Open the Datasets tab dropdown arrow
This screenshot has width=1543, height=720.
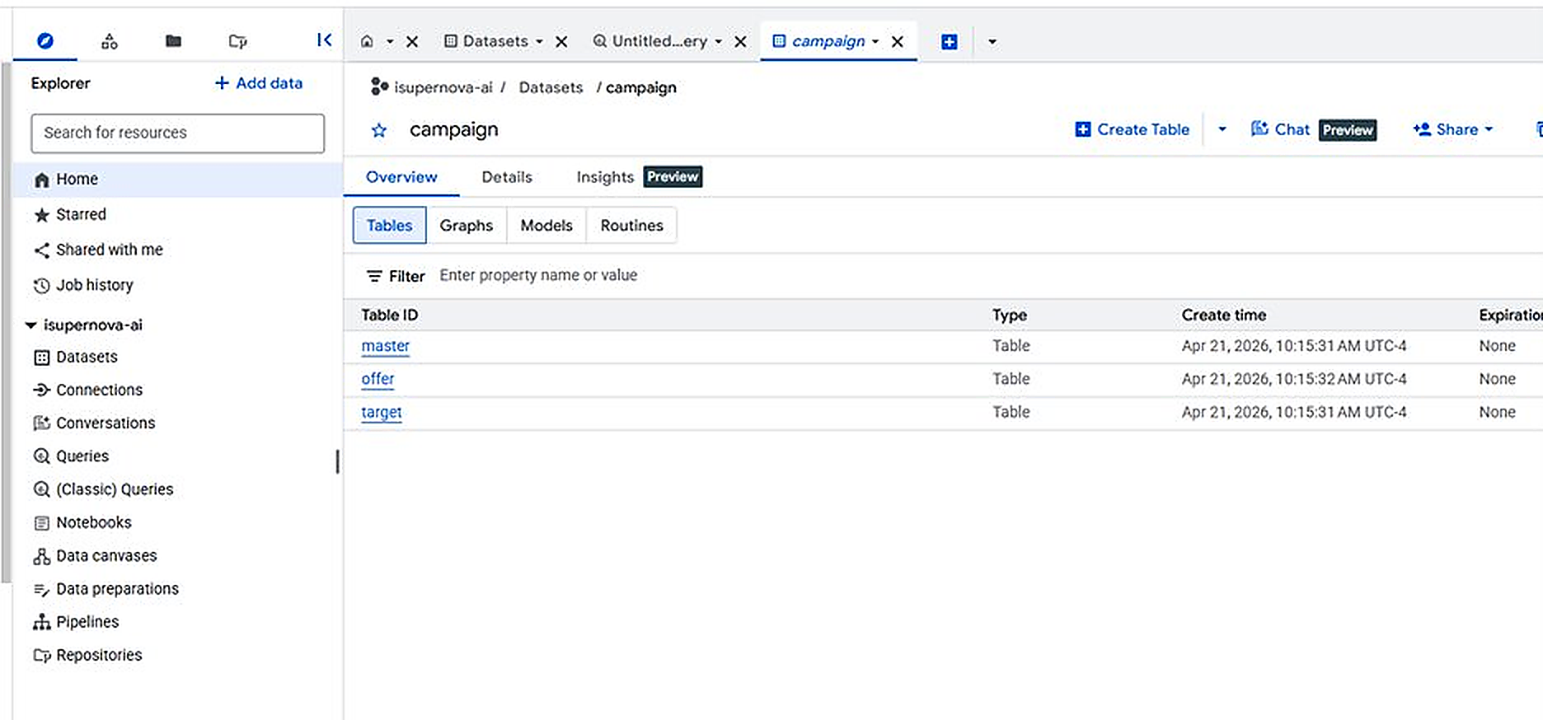pos(539,41)
